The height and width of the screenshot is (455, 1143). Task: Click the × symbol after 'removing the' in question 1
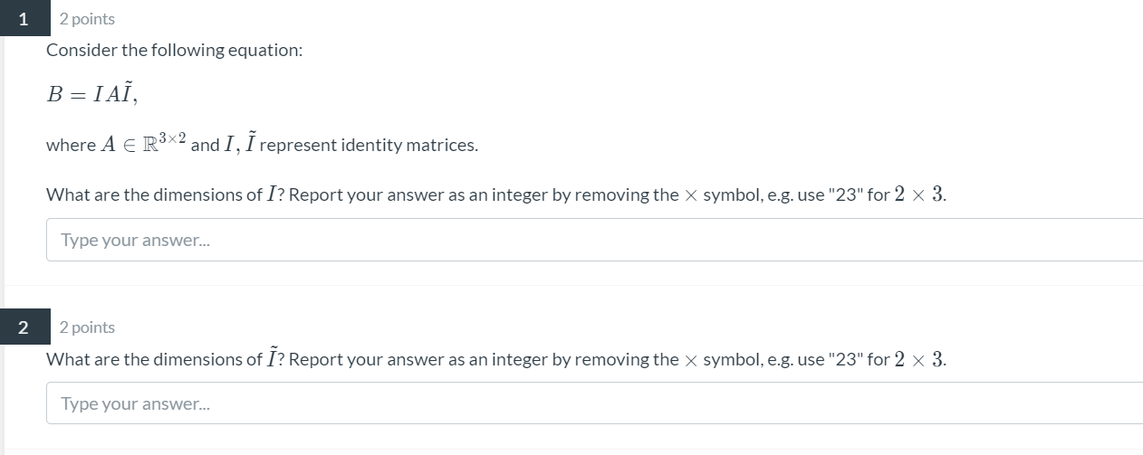pos(691,195)
